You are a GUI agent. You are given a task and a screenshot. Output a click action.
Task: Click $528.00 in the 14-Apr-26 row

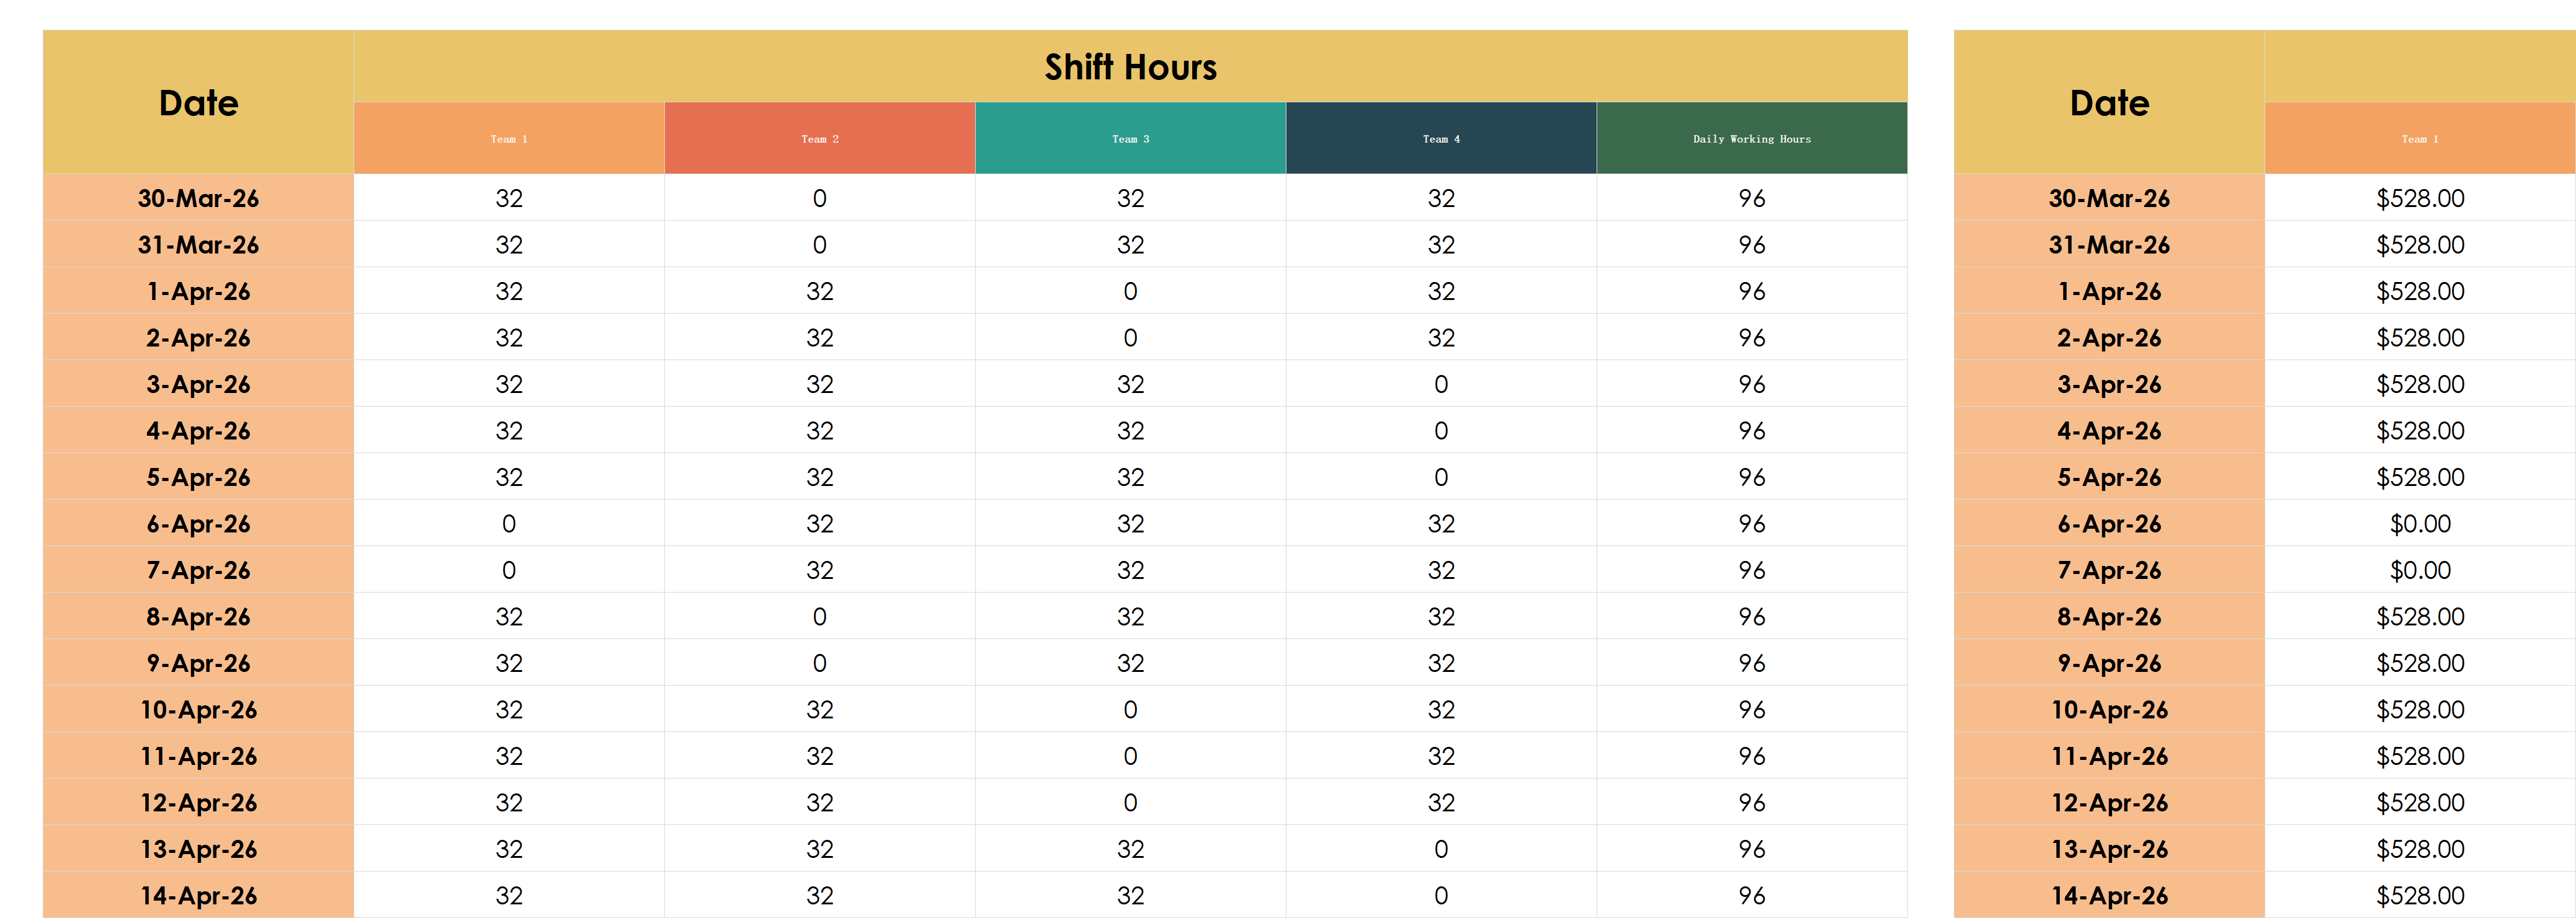coord(2420,895)
